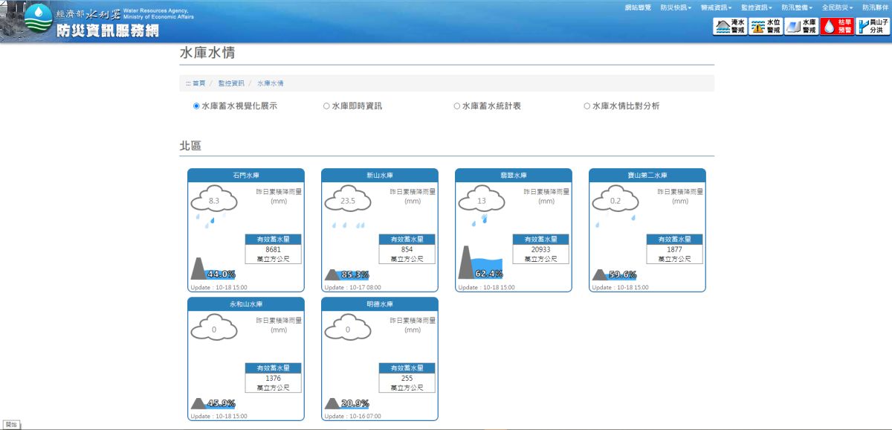Viewport: 892px width, 430px height.
Task: Choose the 水庫蓄水統計表 radio button
Action: [x=456, y=105]
